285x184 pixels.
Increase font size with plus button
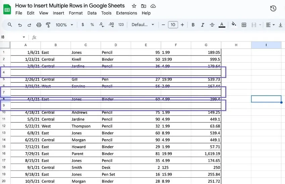tap(182, 25)
